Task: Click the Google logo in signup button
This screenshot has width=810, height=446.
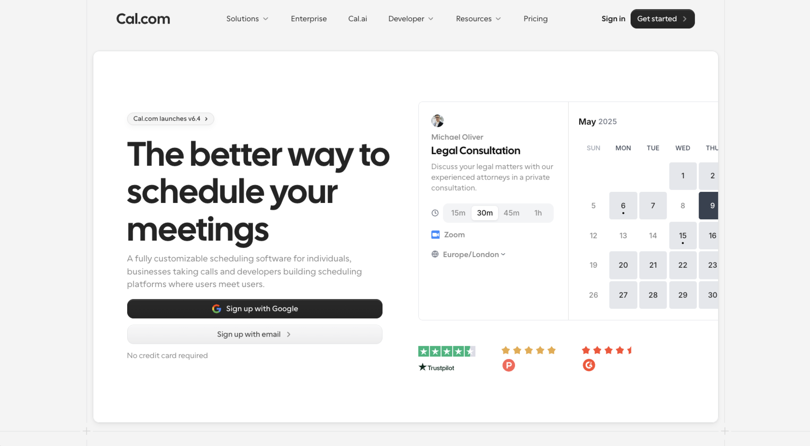Action: click(216, 309)
